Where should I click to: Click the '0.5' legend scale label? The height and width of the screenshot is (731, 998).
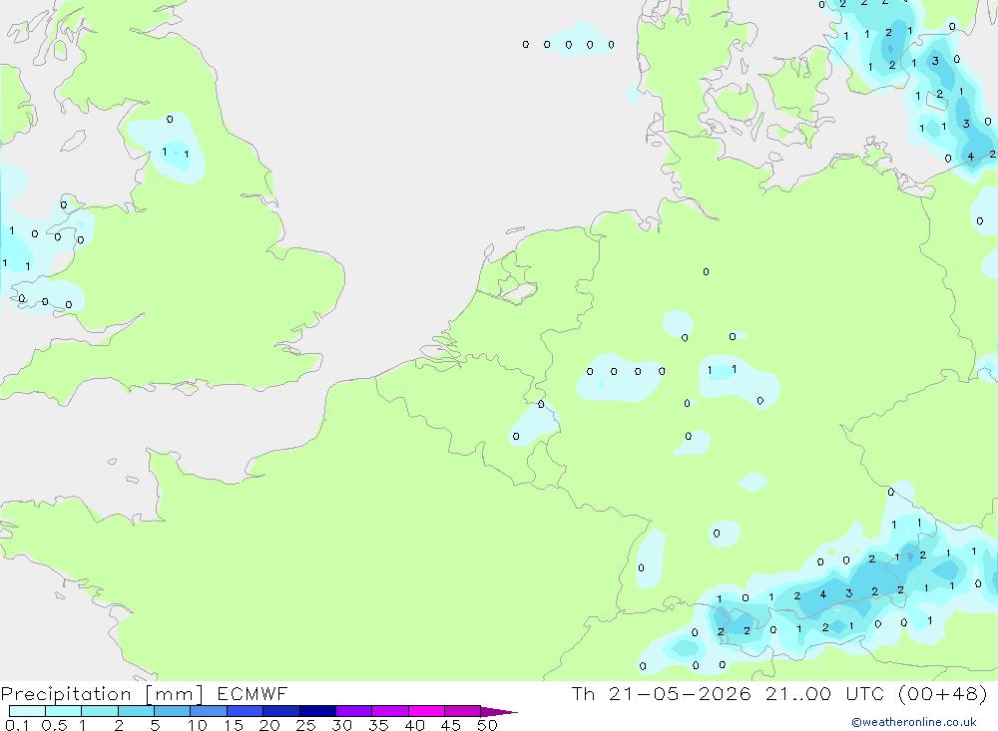click(x=54, y=725)
